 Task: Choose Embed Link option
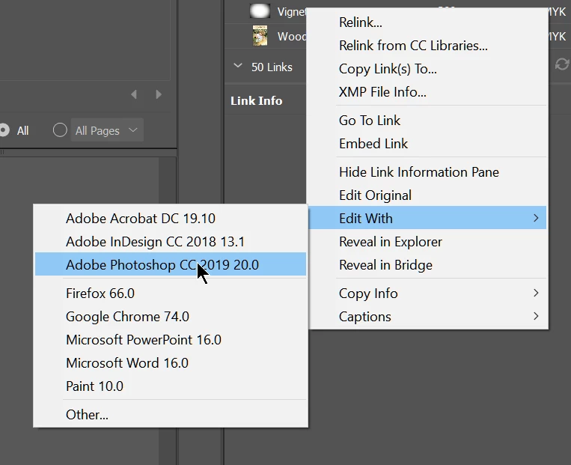click(x=427, y=144)
